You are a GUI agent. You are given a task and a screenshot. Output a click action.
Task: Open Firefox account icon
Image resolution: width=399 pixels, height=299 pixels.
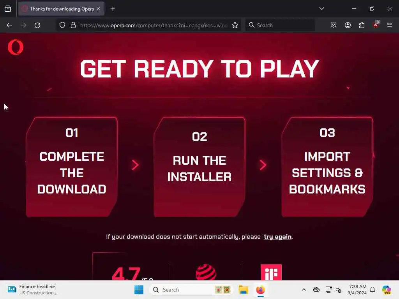[348, 25]
